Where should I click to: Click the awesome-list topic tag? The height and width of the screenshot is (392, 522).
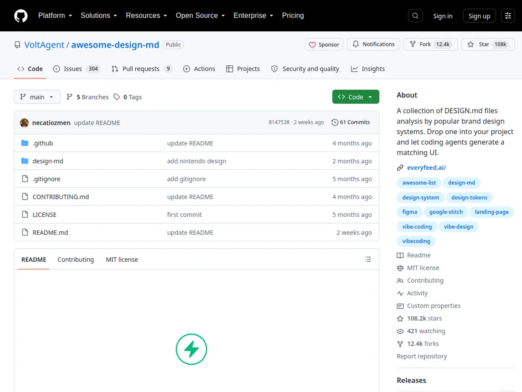pyautogui.click(x=419, y=183)
